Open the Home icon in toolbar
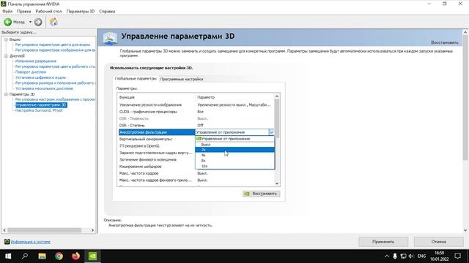 [x=53, y=22]
